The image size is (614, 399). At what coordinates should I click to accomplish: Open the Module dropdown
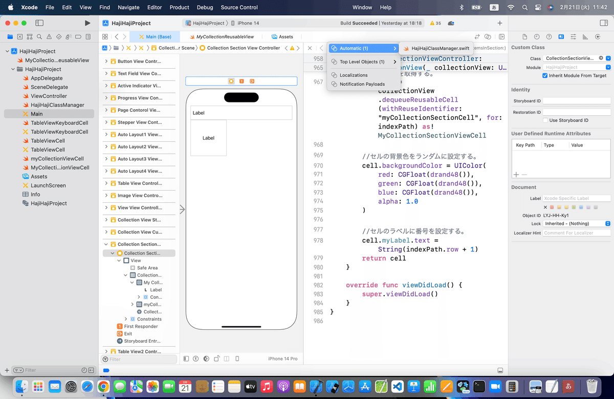[x=608, y=67]
